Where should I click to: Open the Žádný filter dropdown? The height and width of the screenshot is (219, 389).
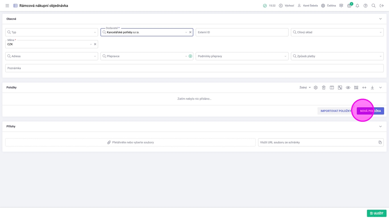pos(305,88)
